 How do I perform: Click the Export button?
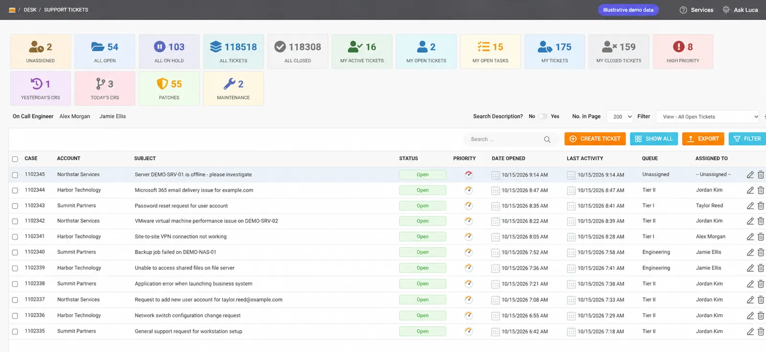coord(703,139)
